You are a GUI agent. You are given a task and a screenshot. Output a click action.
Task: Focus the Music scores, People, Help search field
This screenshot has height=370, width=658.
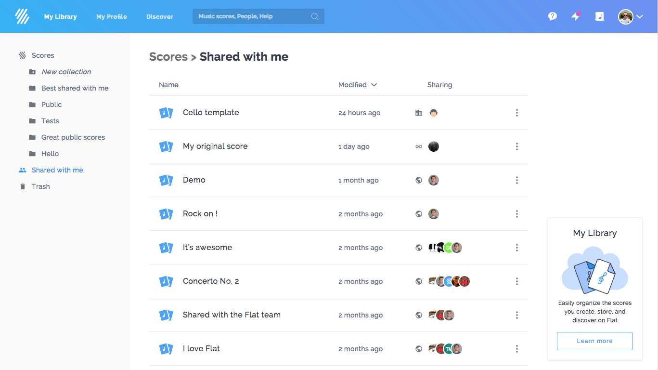point(258,16)
